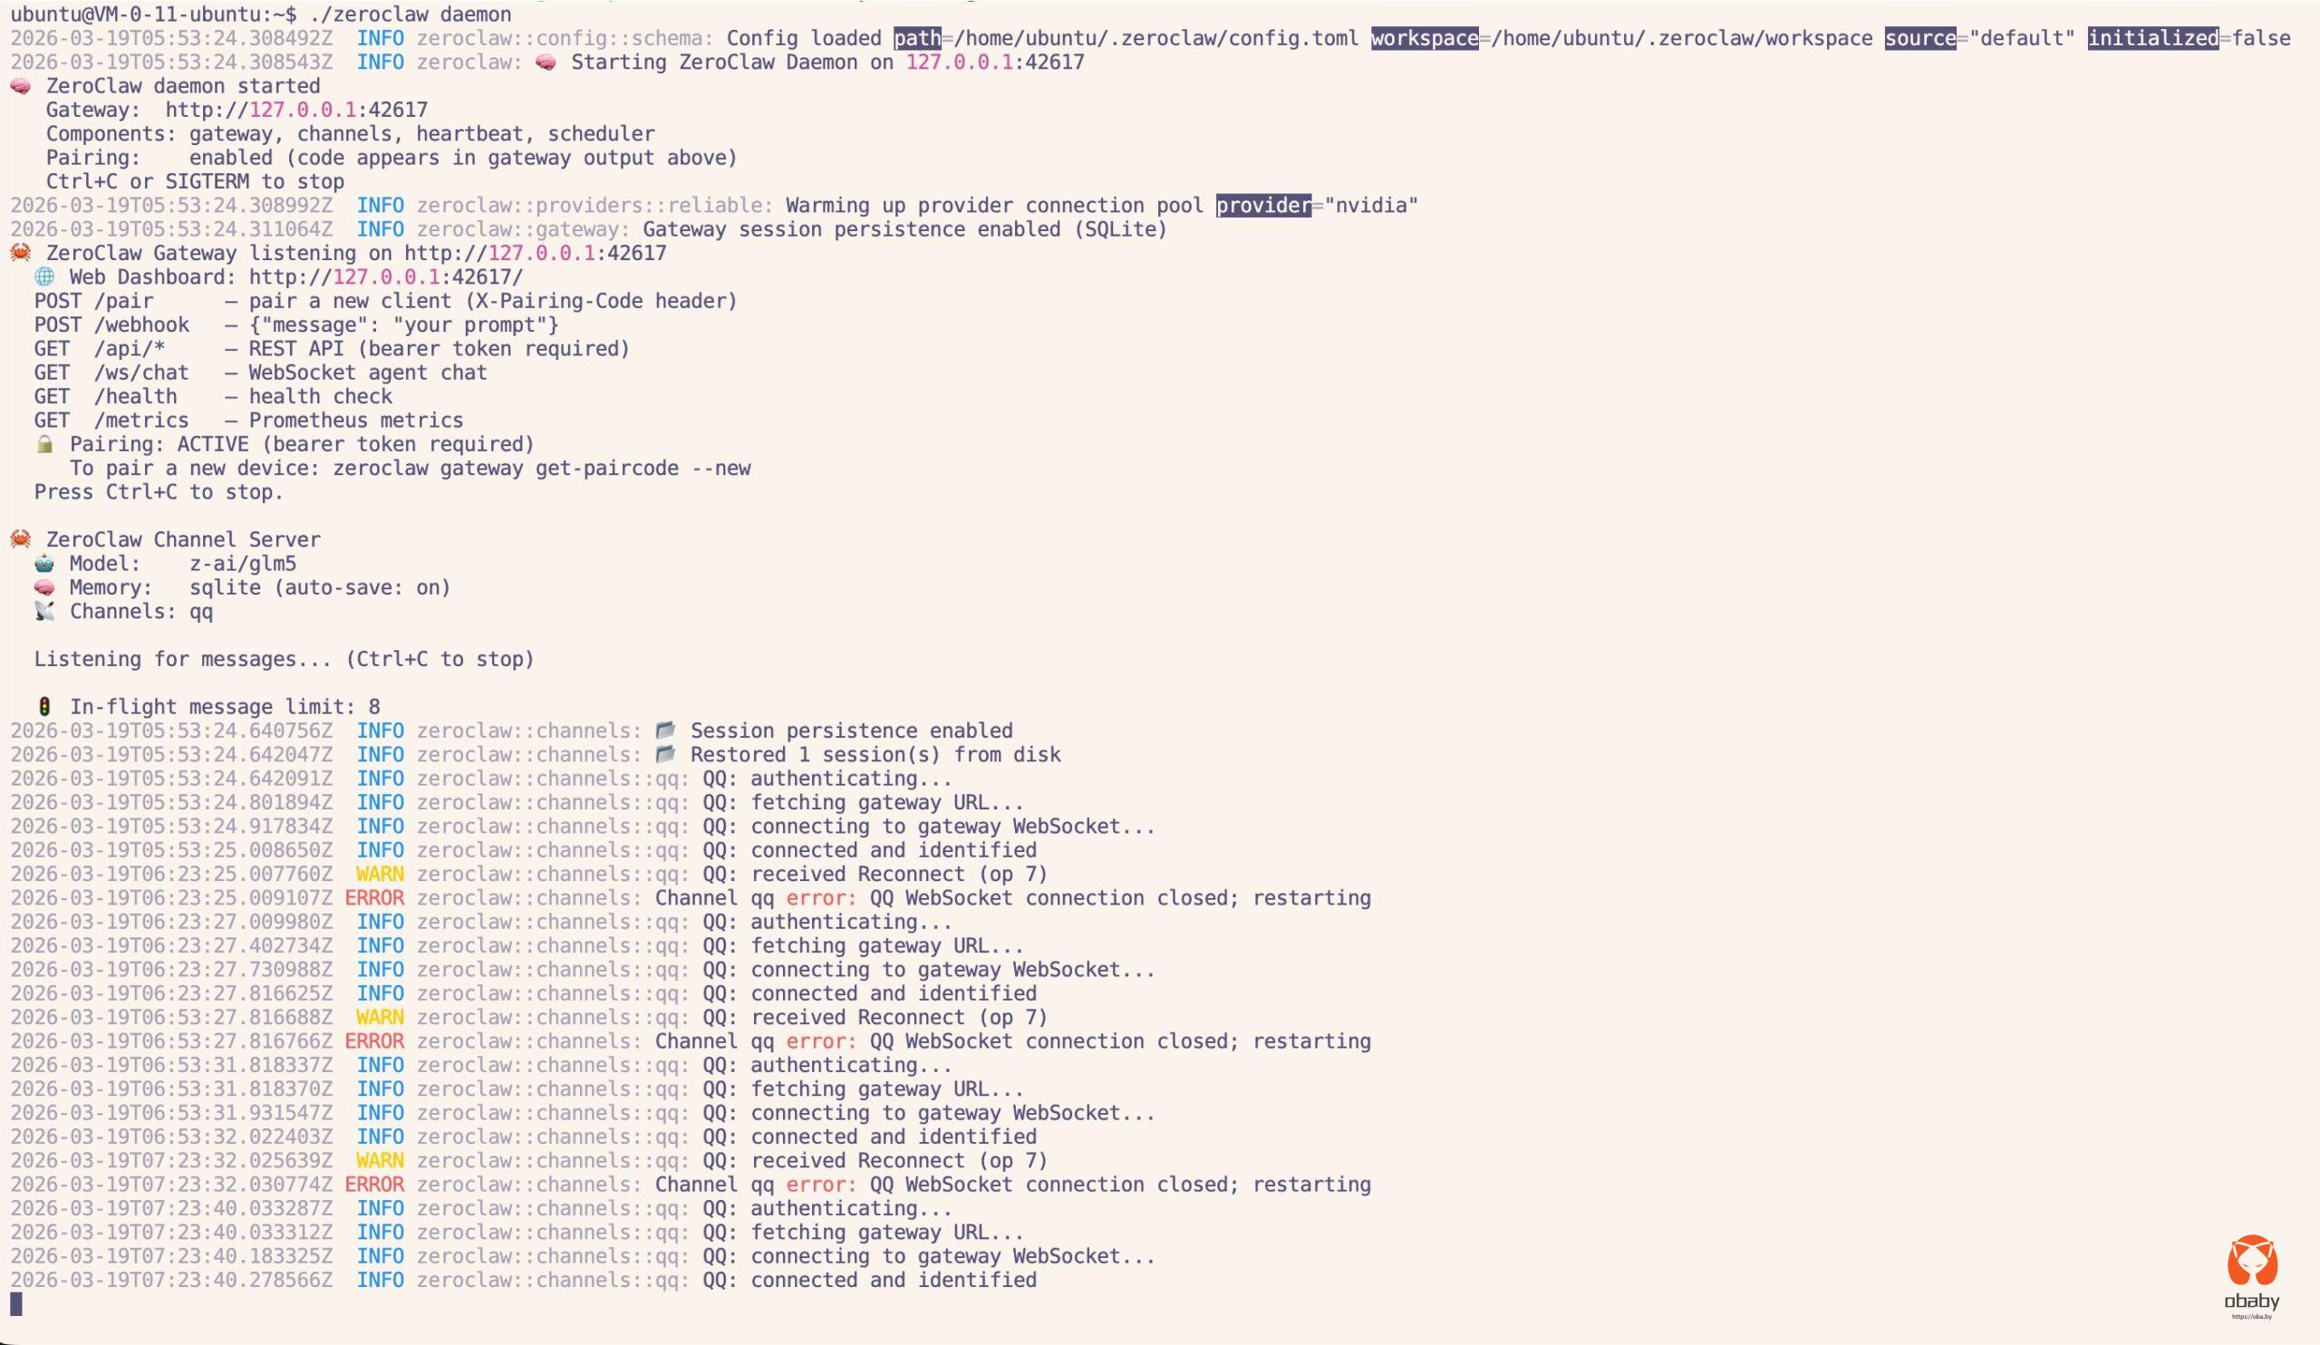The width and height of the screenshot is (2320, 1345).
Task: Click the terminal cursor block at bottom
Action: (15, 1303)
